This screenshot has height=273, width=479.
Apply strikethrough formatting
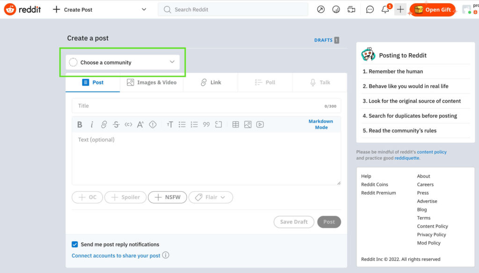pyautogui.click(x=116, y=124)
